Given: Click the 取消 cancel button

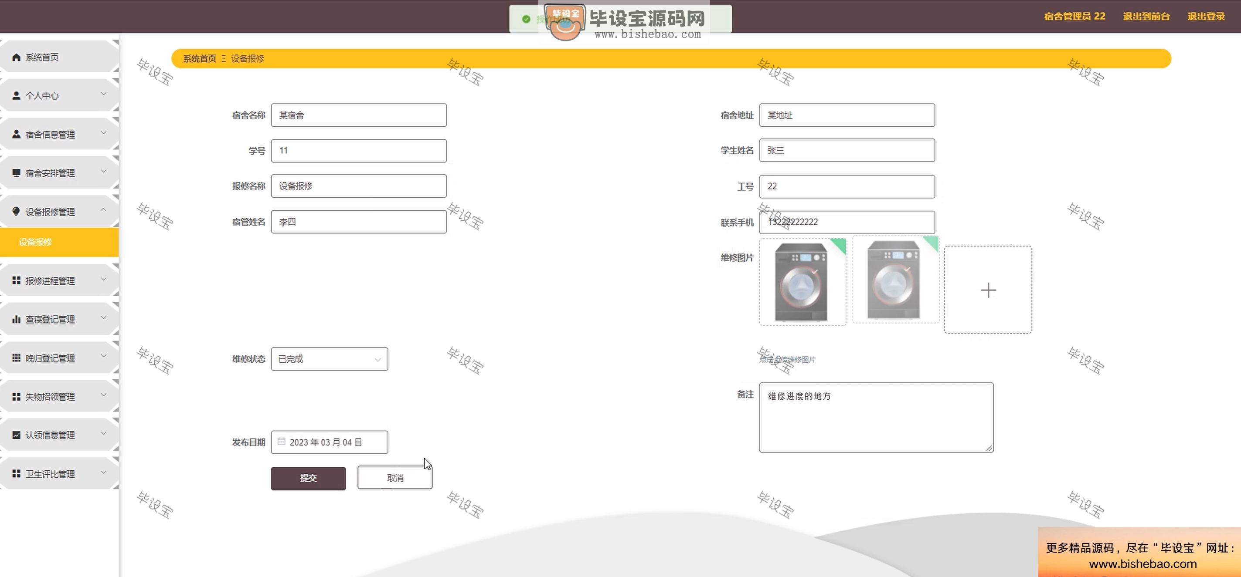Looking at the screenshot, I should point(395,478).
